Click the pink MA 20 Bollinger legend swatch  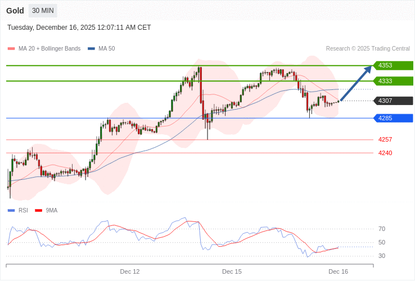(11, 49)
